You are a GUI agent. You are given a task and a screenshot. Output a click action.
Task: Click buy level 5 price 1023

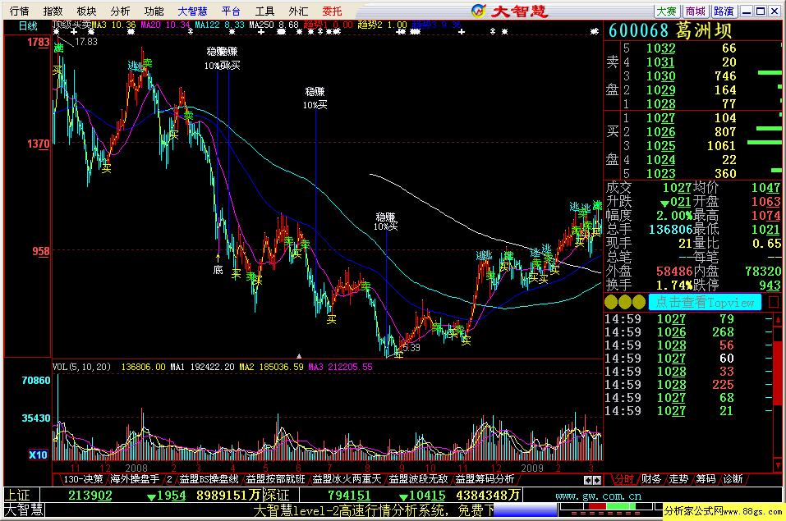click(660, 173)
